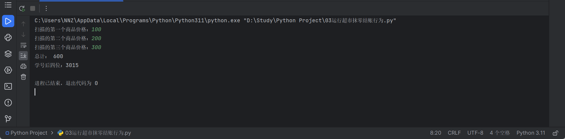Change UTF-8 file encoding
This screenshot has width=565, height=139.
[475, 133]
